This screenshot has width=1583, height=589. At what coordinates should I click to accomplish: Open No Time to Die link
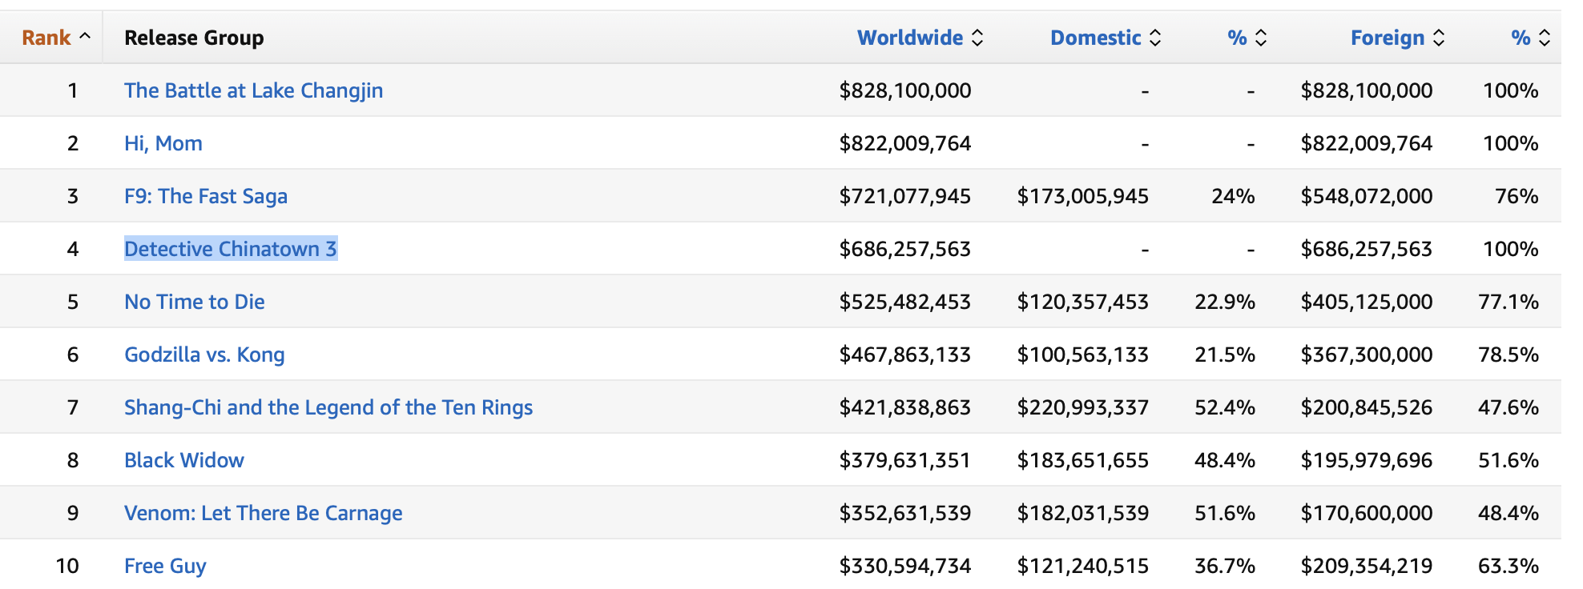click(x=195, y=302)
